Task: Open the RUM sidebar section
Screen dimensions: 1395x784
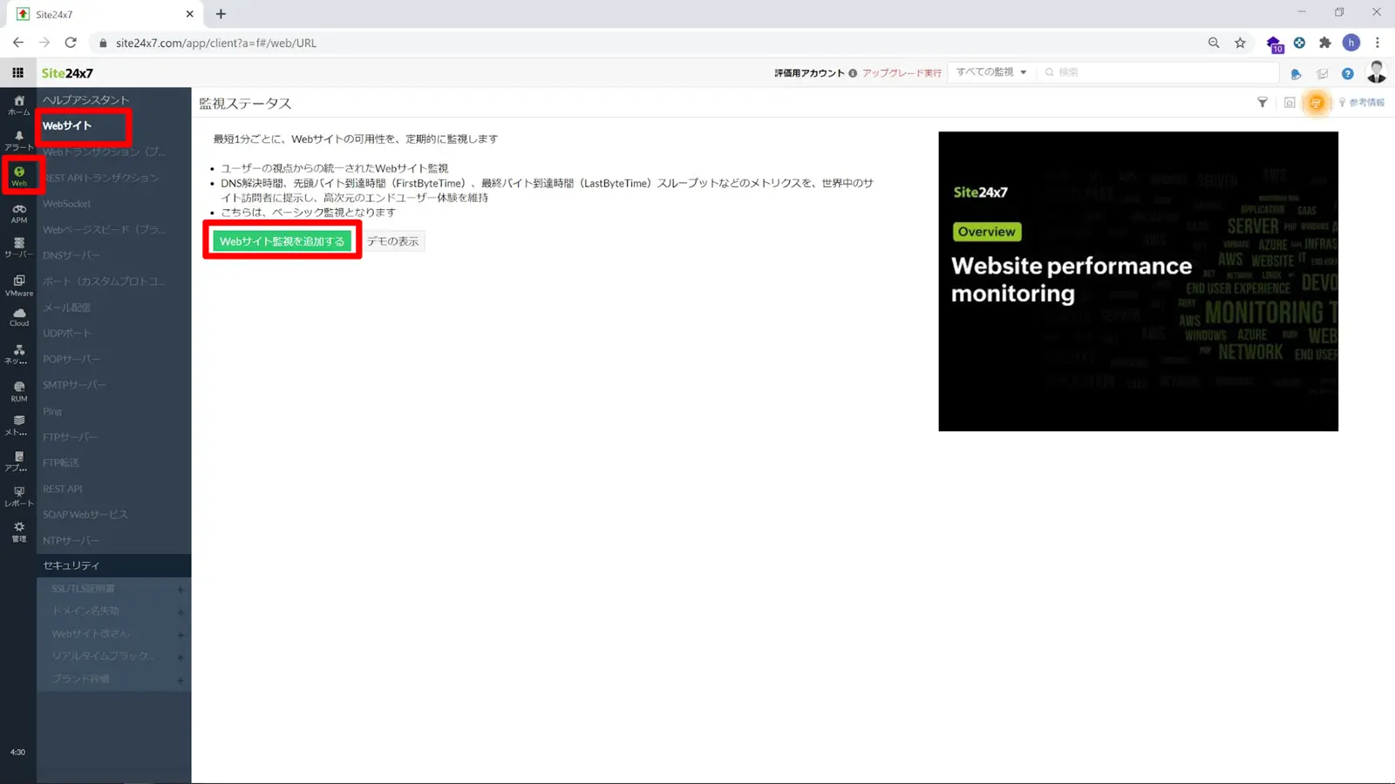Action: [18, 391]
